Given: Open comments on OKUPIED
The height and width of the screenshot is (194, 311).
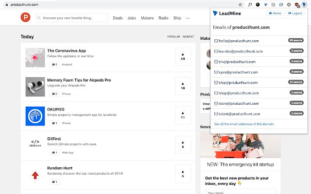Looking at the screenshot, I should point(54,123).
